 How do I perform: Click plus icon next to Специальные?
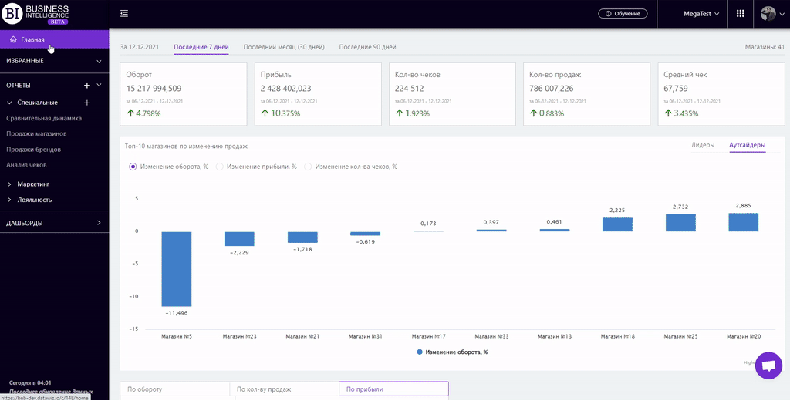(x=87, y=103)
